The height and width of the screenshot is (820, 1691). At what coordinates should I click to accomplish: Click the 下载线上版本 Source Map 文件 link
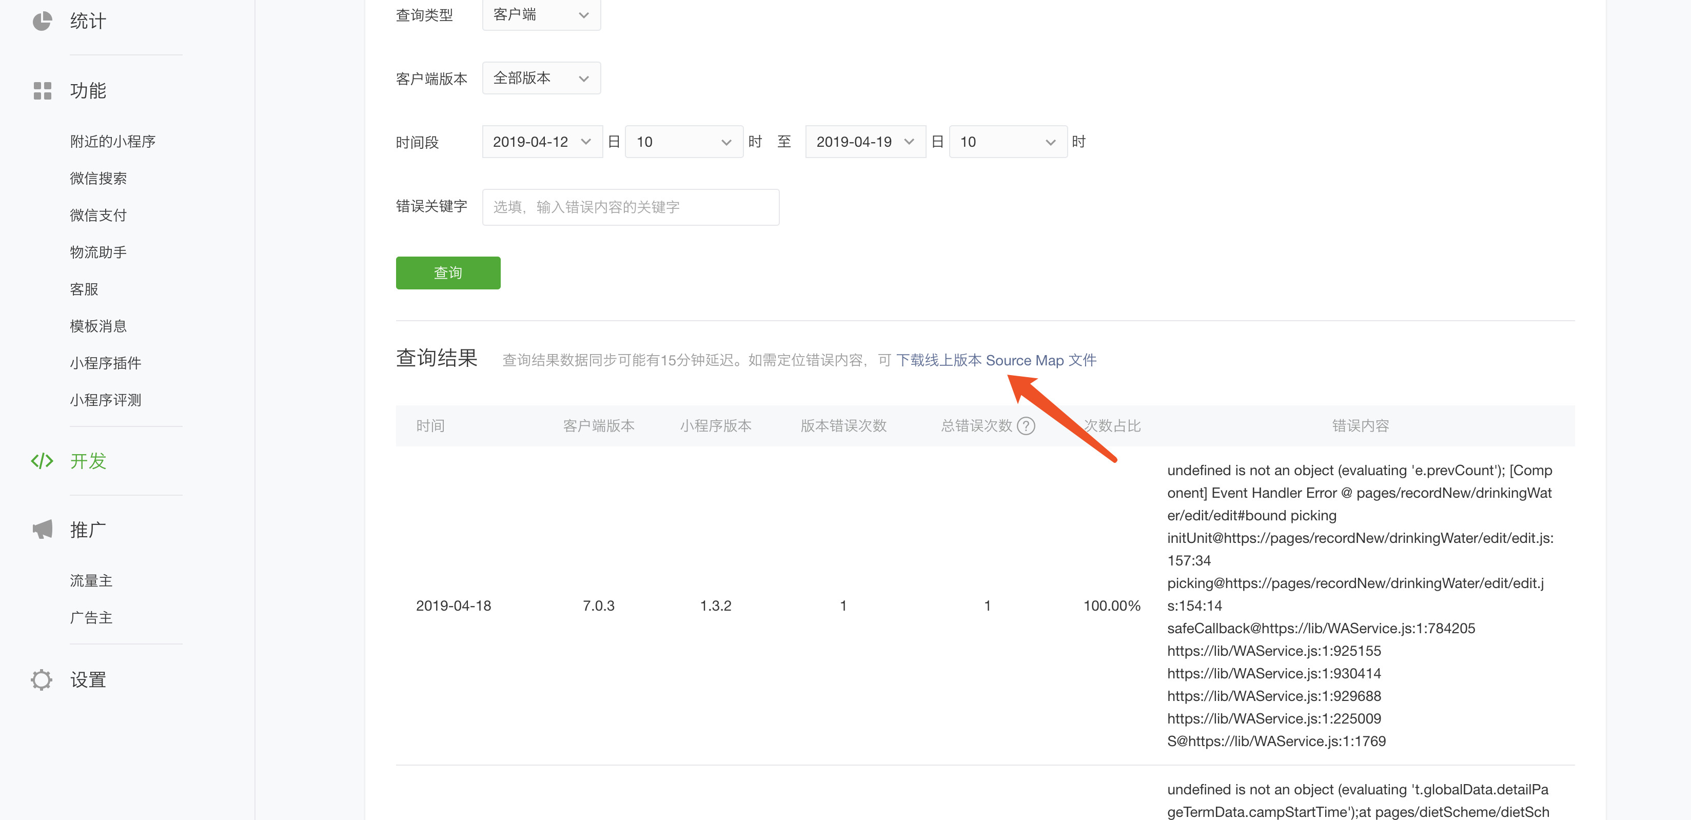[996, 360]
